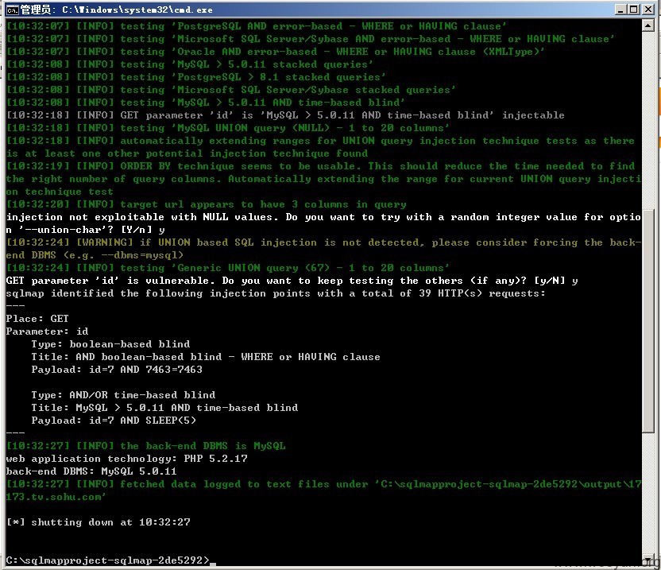The width and height of the screenshot is (661, 570).
Task: Click 'testing PostgreSQL > 8.1 stacked queries' line
Action: coord(196,77)
